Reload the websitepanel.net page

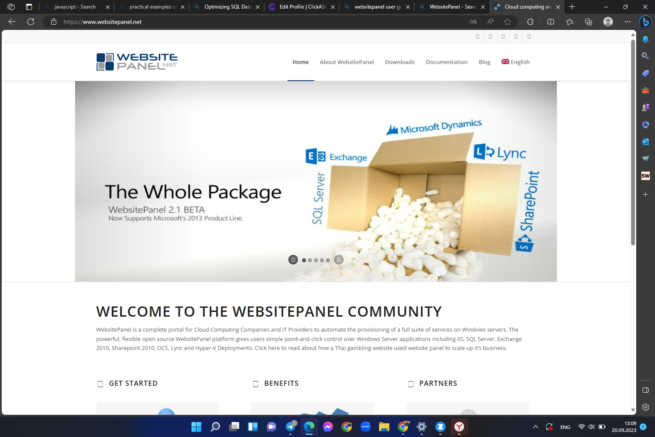coord(31,22)
